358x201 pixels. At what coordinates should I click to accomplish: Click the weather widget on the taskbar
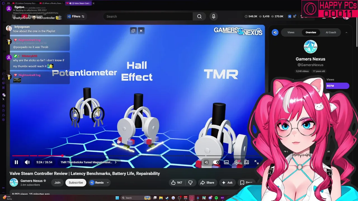7,198
